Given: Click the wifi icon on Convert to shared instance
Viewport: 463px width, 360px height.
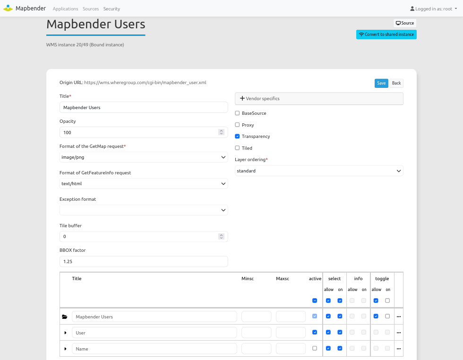Looking at the screenshot, I should [361, 34].
